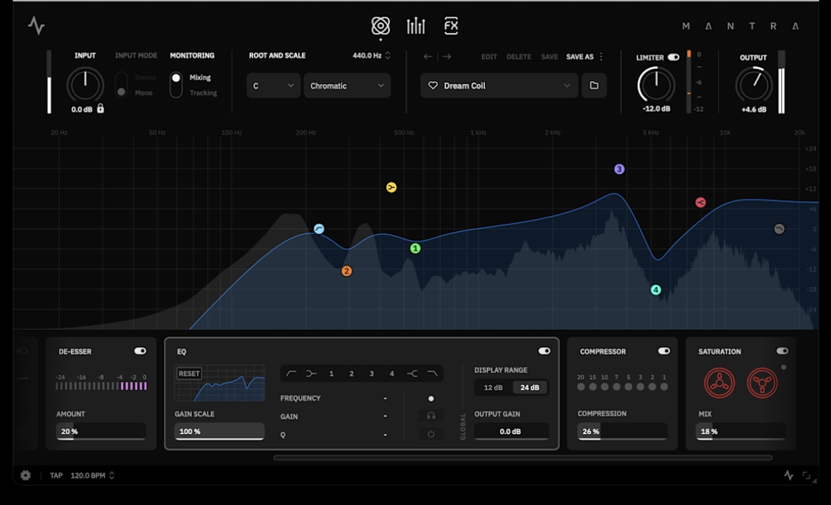Viewport: 831px width, 505px height.
Task: Click the Saturation Mix slider
Action: tap(740, 431)
